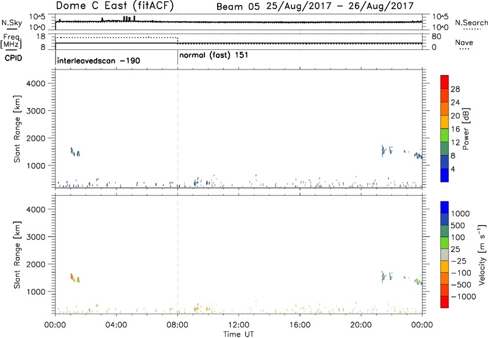Click the "80" Nave axis tick
The image size is (488, 338).
436,37
